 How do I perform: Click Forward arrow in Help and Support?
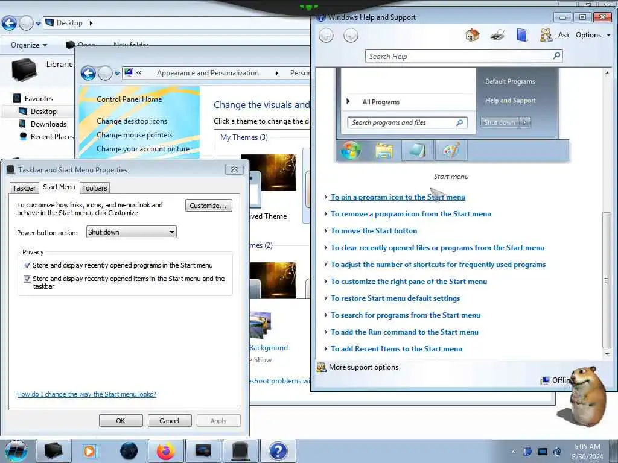click(351, 36)
